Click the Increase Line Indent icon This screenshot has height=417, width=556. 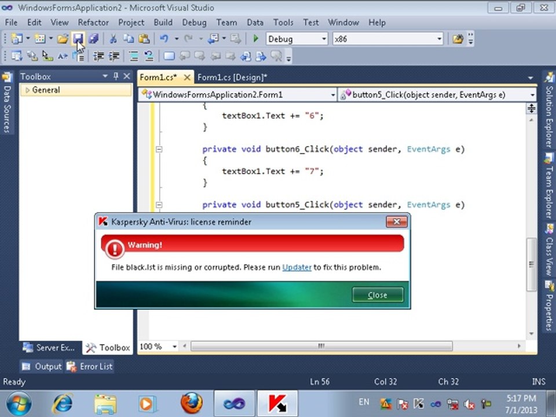[x=114, y=56]
